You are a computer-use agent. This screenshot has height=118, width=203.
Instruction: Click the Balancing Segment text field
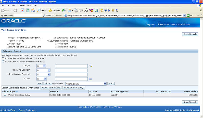(x=71, y=70)
